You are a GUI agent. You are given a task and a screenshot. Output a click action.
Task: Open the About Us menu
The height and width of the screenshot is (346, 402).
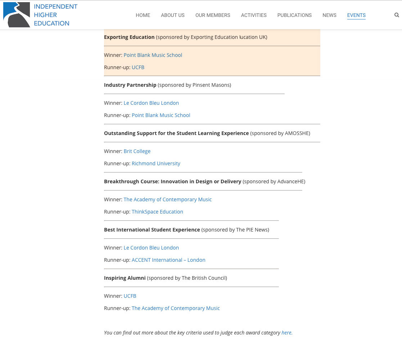coord(172,15)
